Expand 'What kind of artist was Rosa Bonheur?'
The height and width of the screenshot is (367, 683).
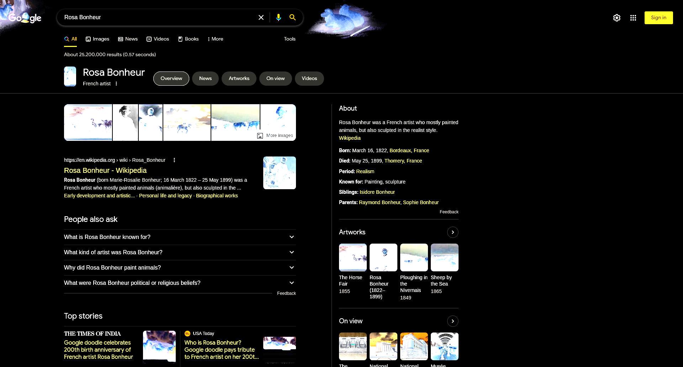[x=180, y=252]
